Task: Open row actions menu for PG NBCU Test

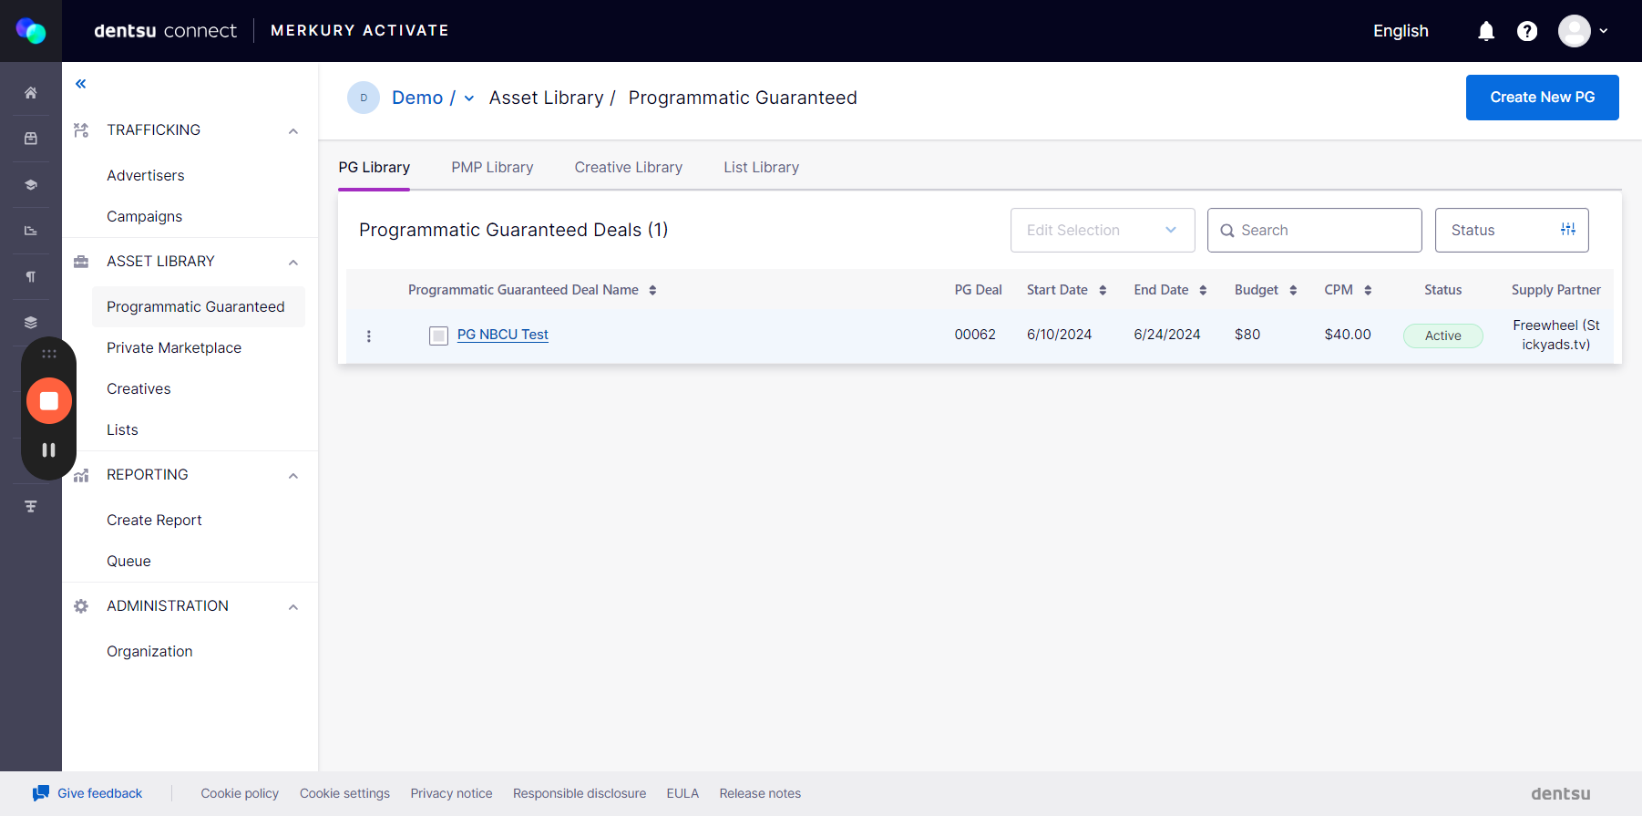Action: (x=369, y=336)
